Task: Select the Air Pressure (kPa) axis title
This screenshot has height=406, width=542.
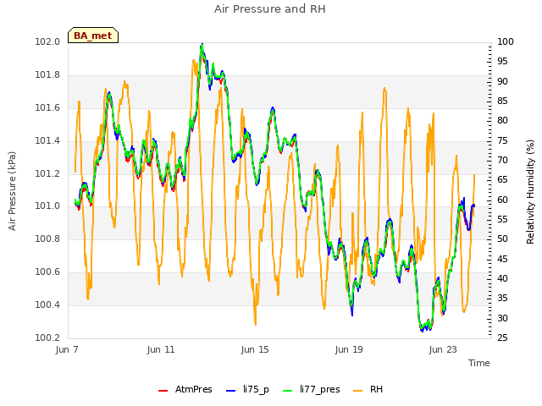Action: 12,191
